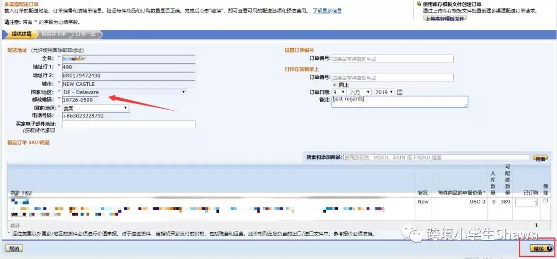The width and height of the screenshot is (557, 259).
Task: Click the 上传库存模板文件 button
Action: pyautogui.click(x=444, y=18)
